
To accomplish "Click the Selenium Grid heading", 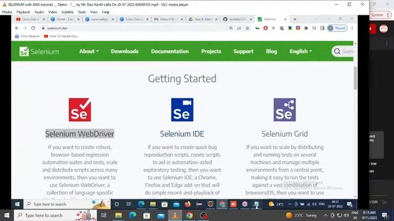I will pyautogui.click(x=284, y=134).
